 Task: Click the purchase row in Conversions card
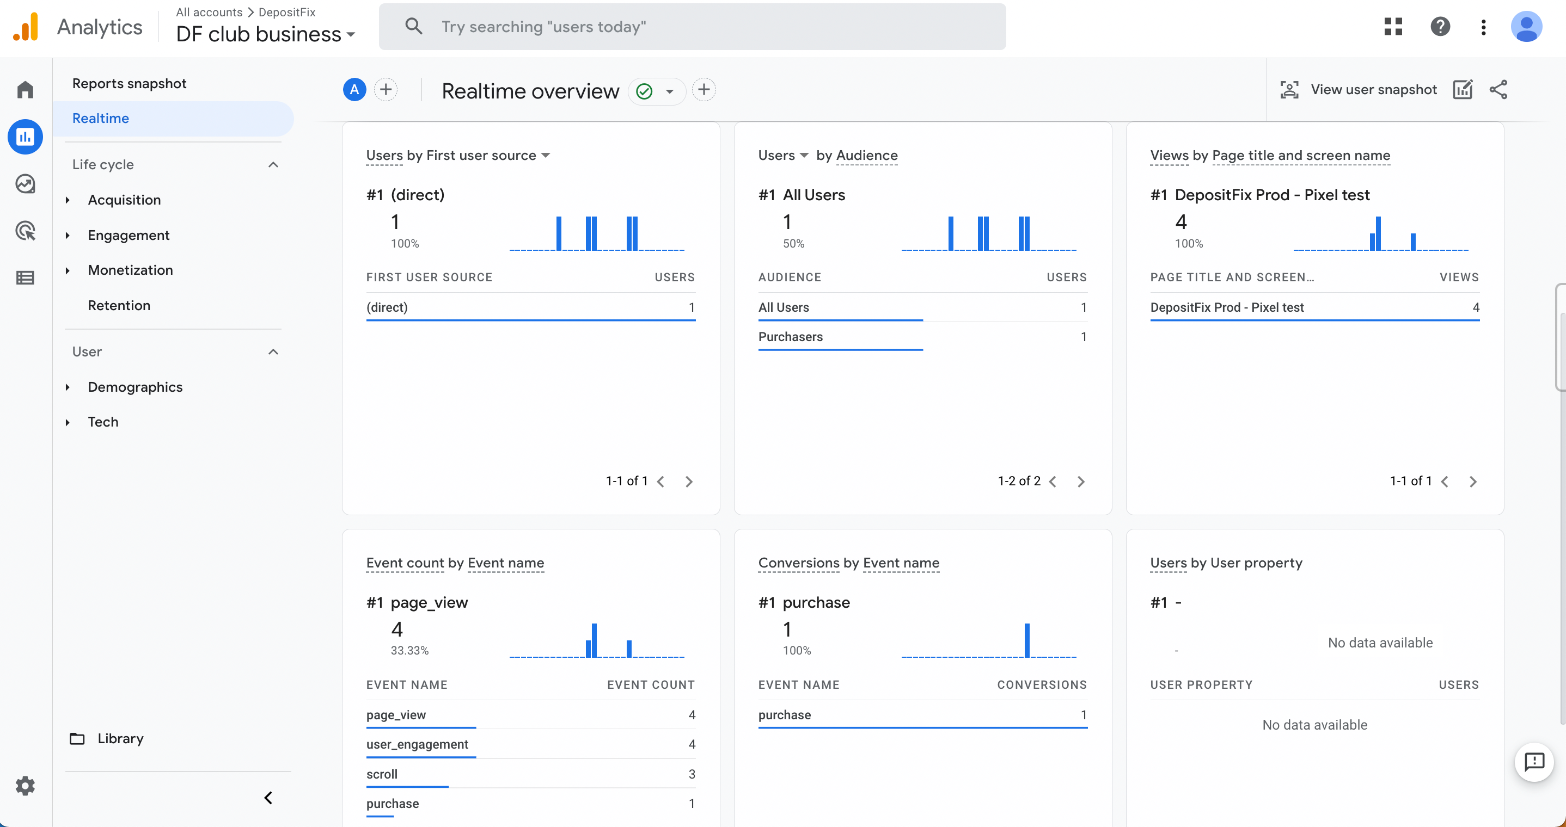point(922,714)
